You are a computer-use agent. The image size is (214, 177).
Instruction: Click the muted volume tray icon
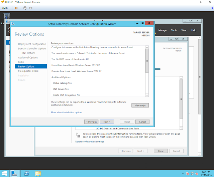click(x=197, y=173)
